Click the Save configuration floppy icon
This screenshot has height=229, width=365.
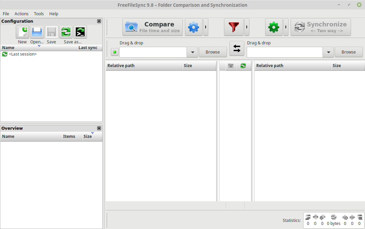click(51, 32)
